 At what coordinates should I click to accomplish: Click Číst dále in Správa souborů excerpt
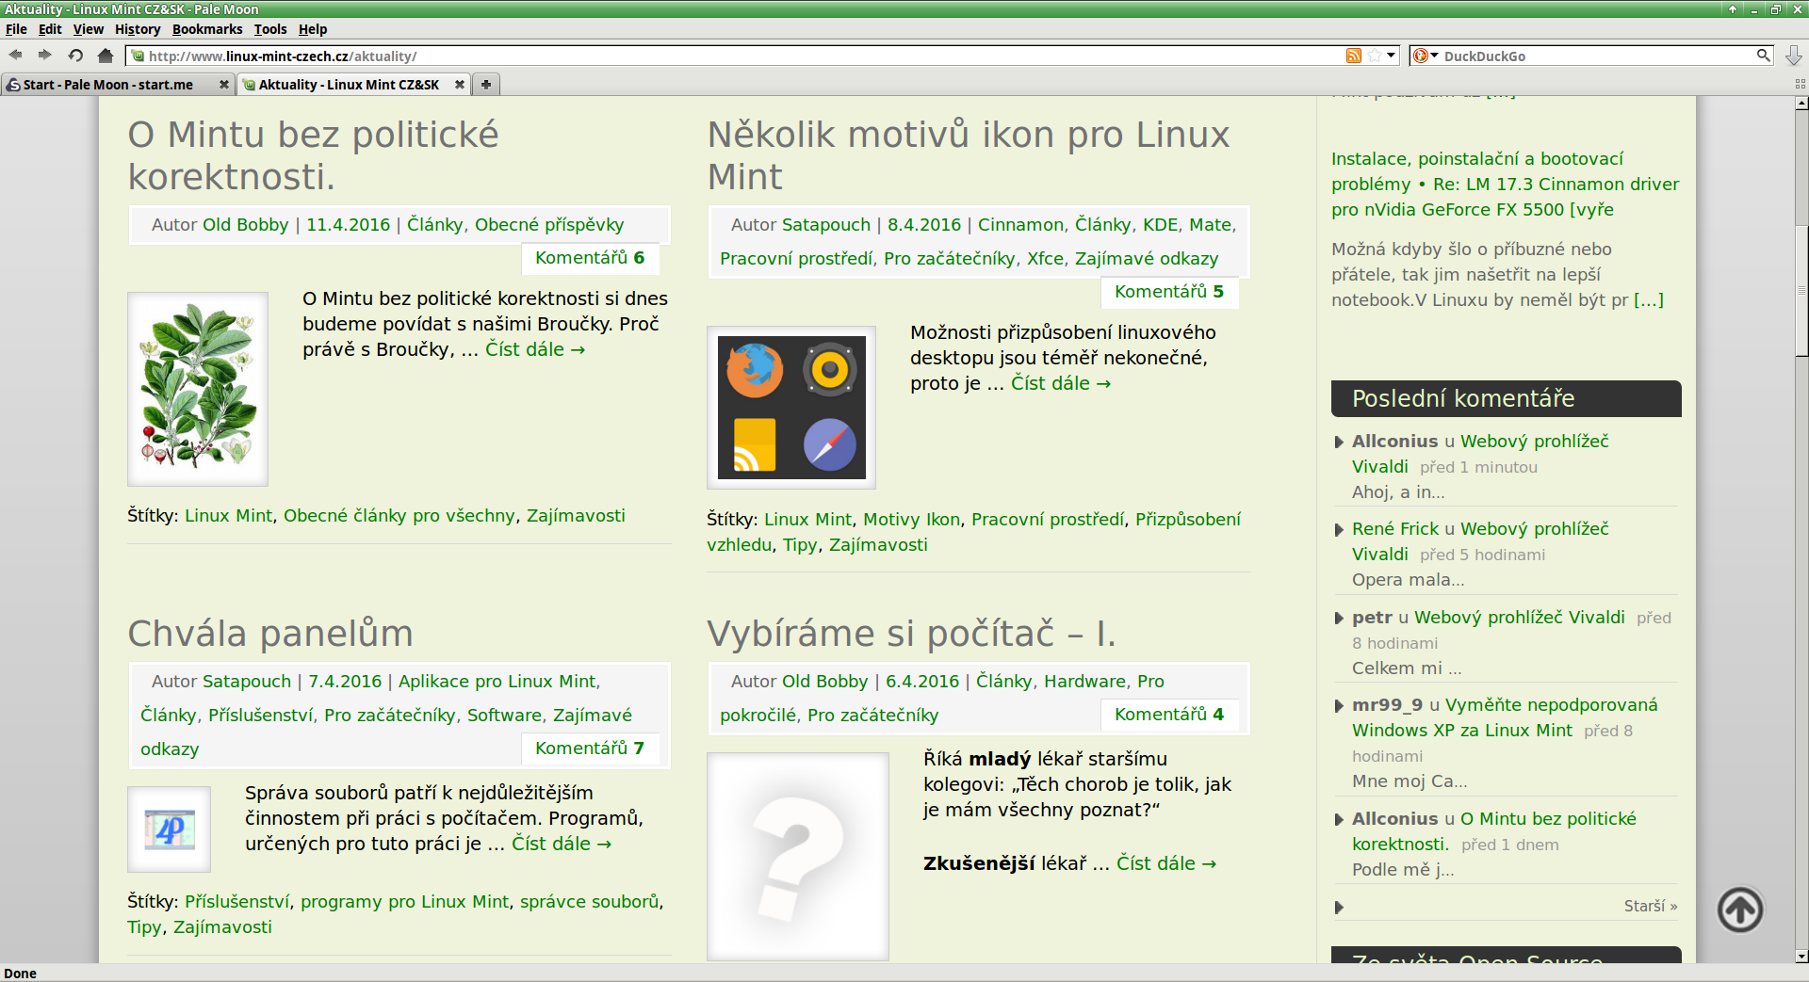tap(562, 844)
